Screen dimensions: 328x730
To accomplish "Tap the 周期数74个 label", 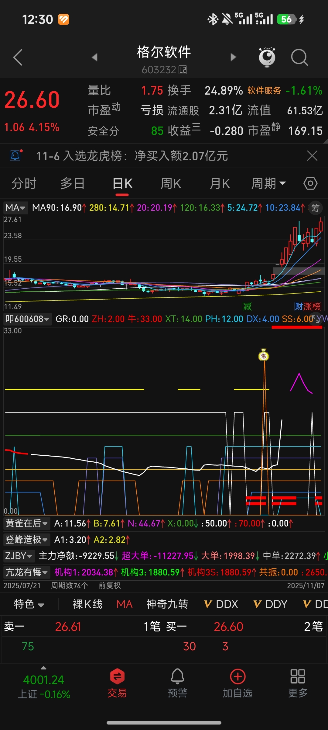I will pyautogui.click(x=70, y=586).
